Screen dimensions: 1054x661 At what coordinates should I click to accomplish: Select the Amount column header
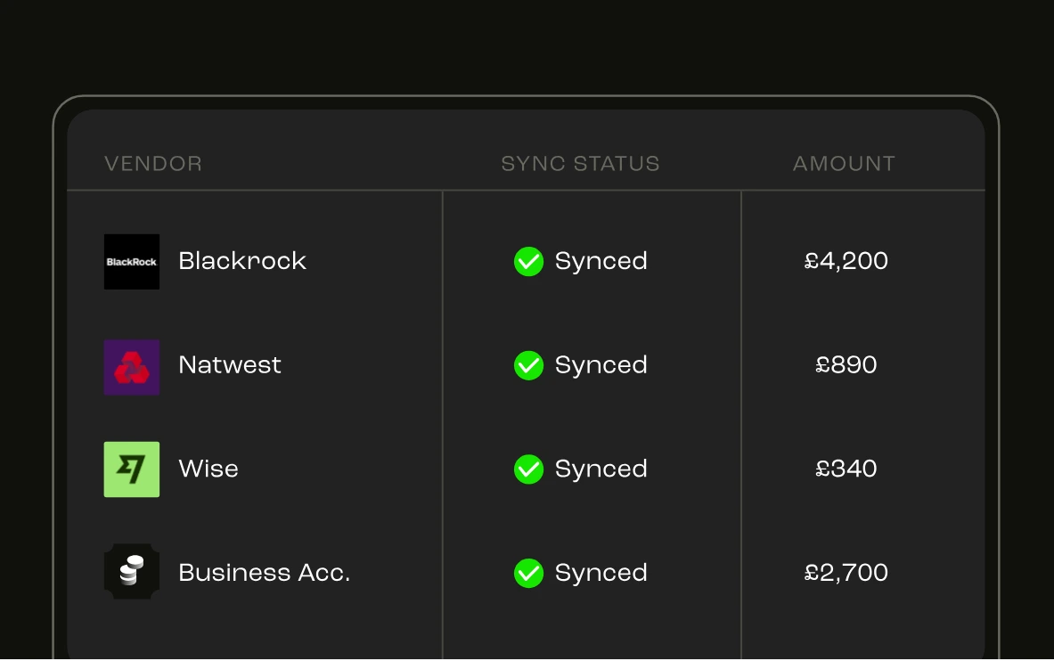click(845, 163)
